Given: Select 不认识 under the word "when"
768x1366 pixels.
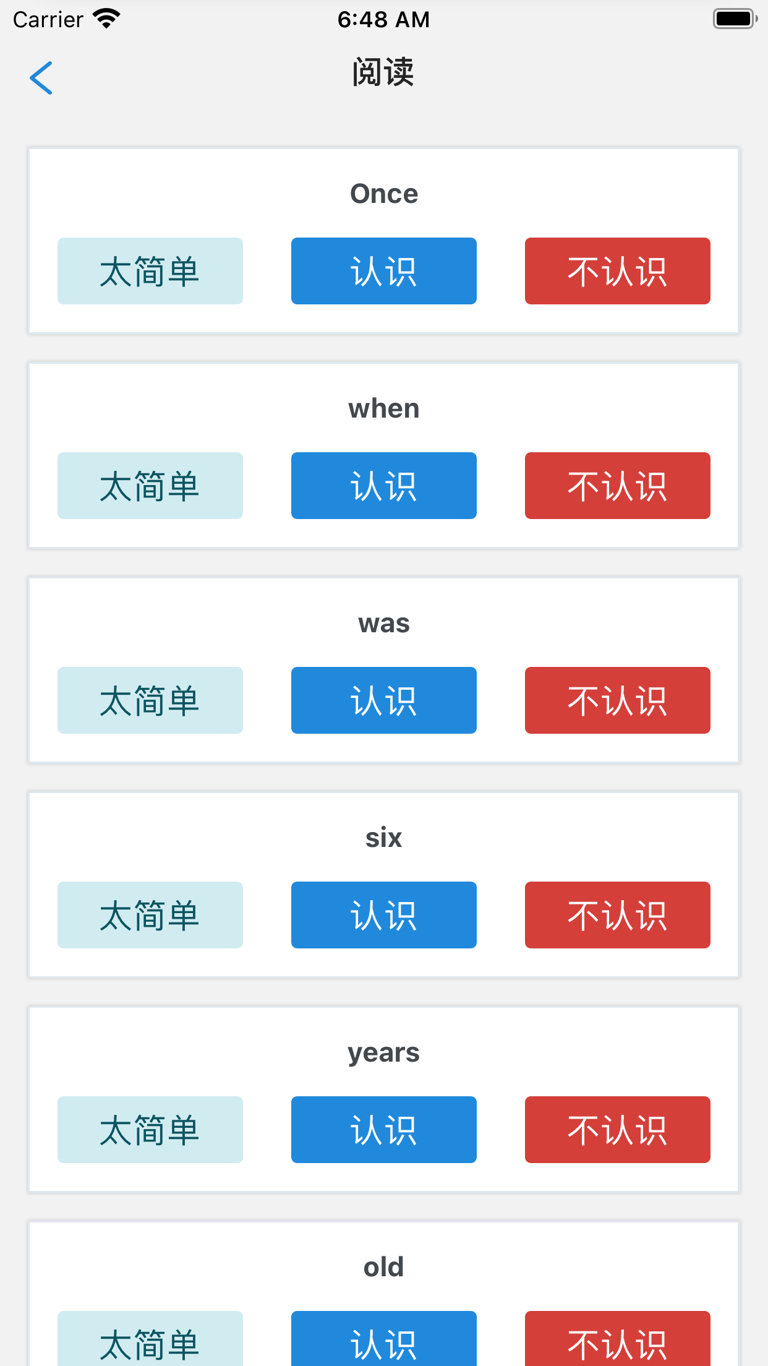Looking at the screenshot, I should point(617,486).
